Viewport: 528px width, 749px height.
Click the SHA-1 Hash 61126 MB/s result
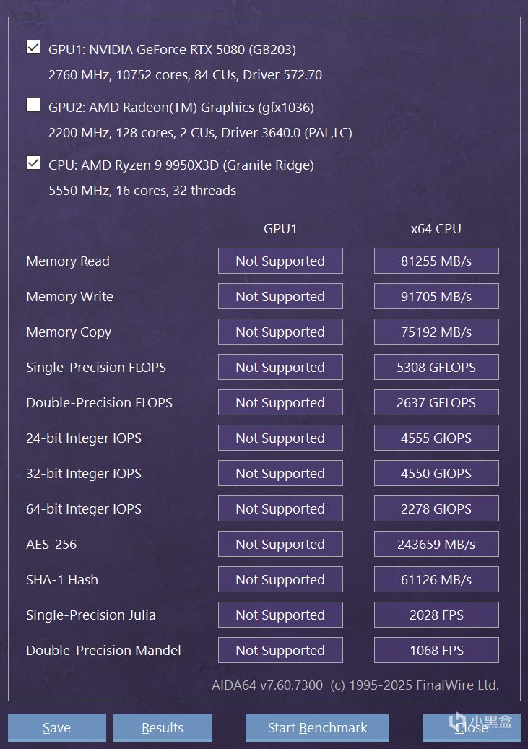point(436,580)
